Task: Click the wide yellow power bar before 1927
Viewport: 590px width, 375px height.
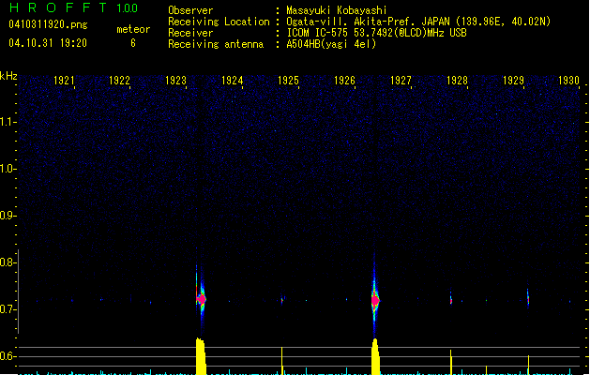Action: coord(375,357)
